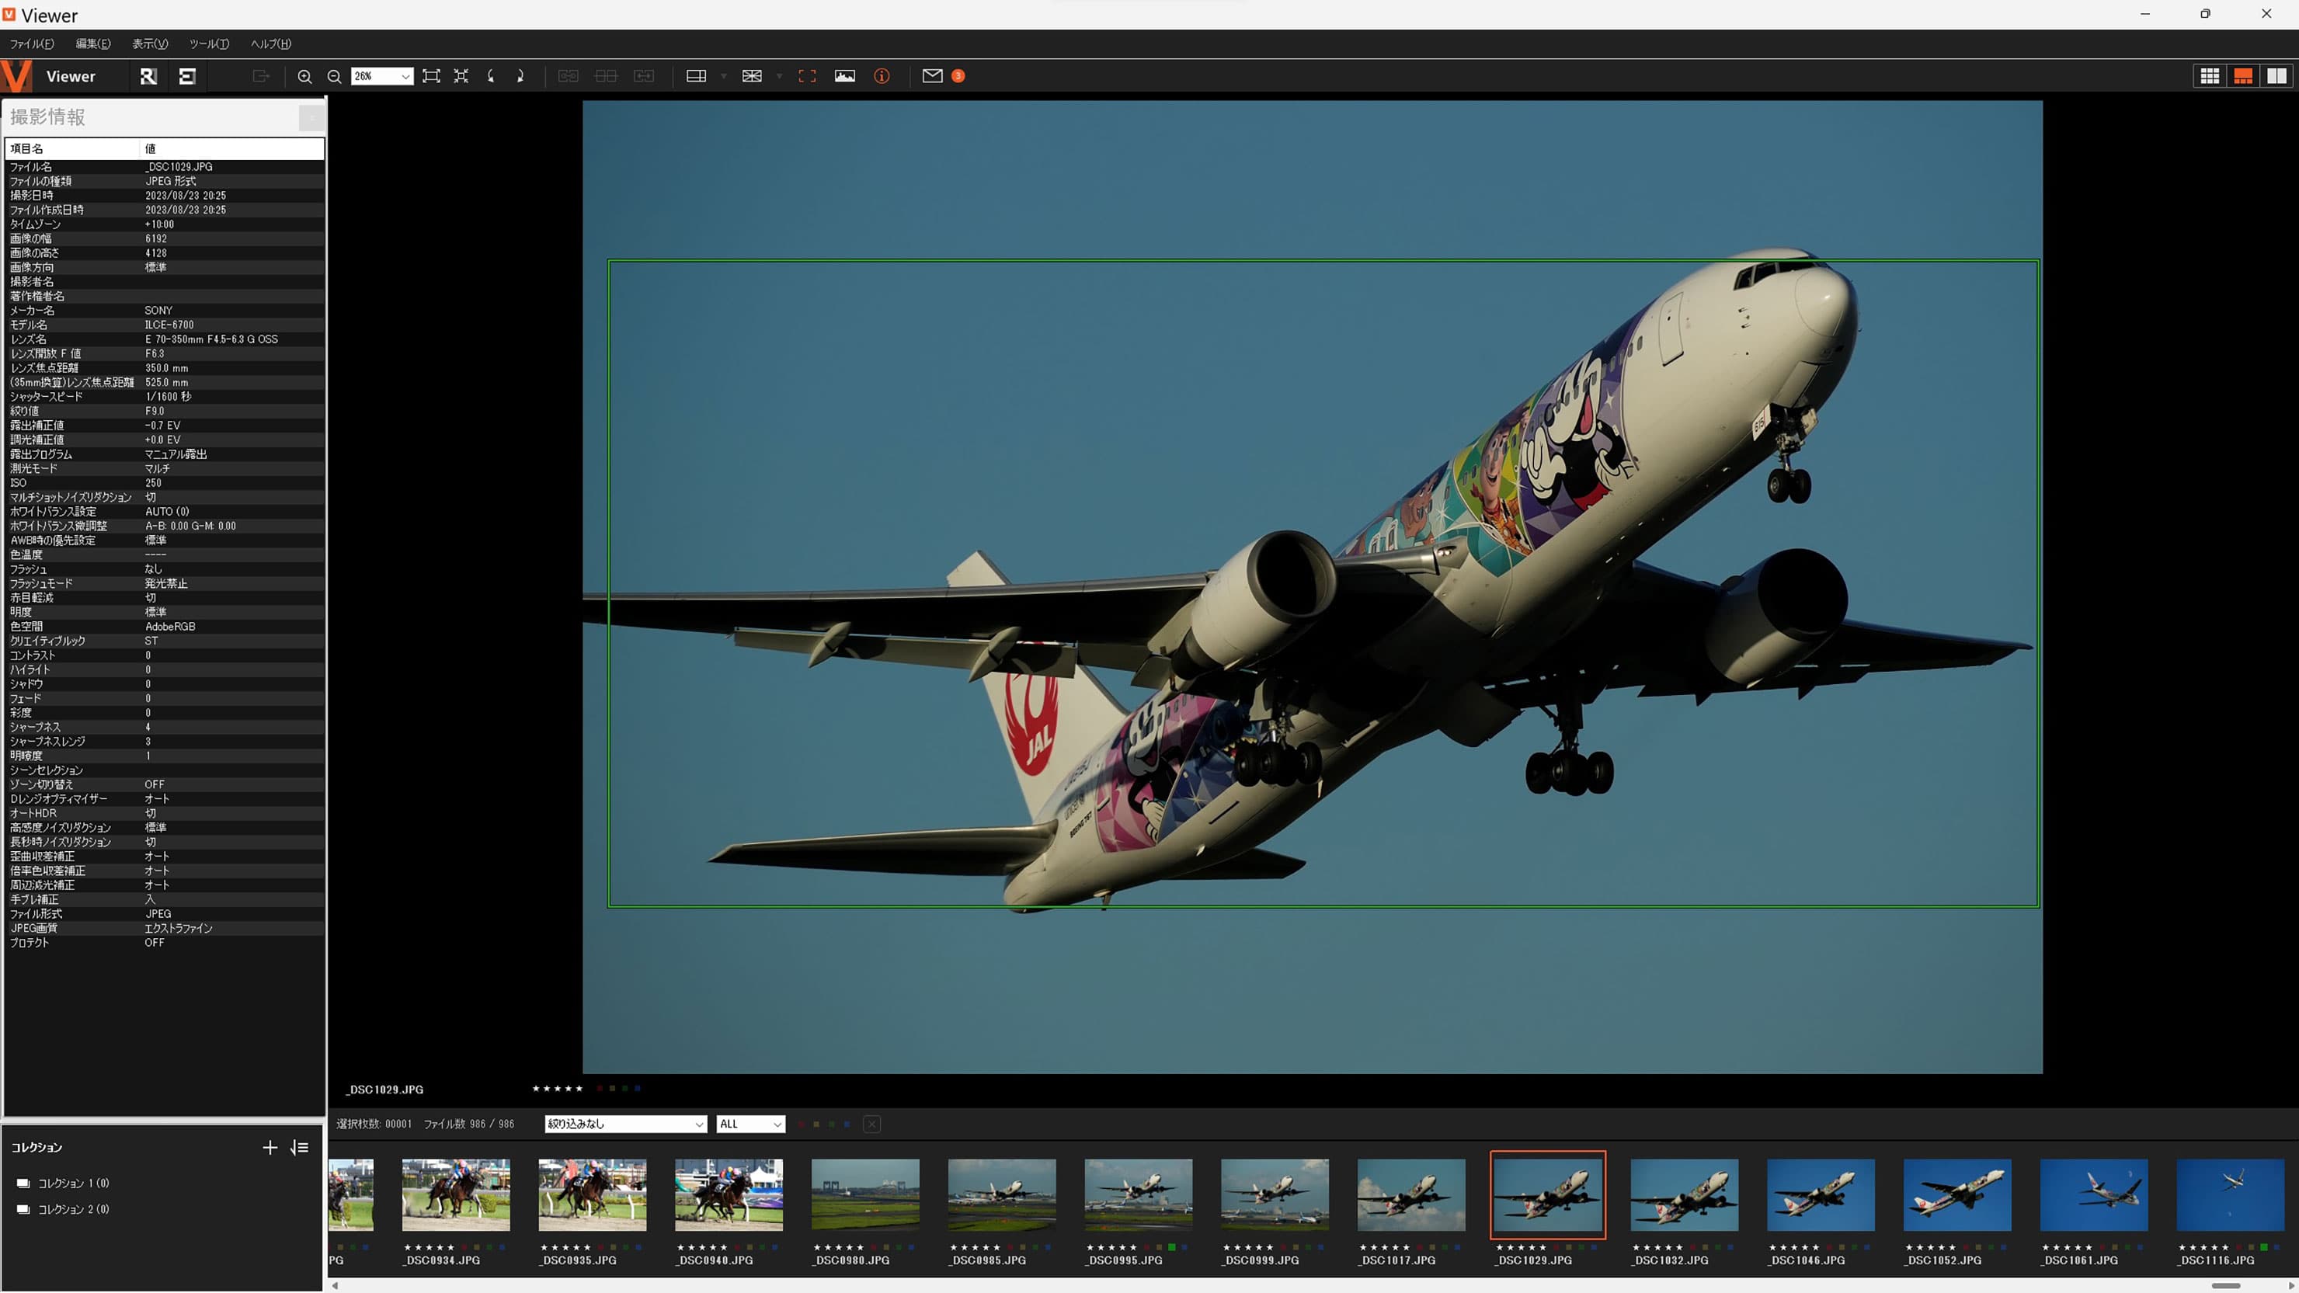
Task: Add a new collection with plus icon
Action: 270,1148
